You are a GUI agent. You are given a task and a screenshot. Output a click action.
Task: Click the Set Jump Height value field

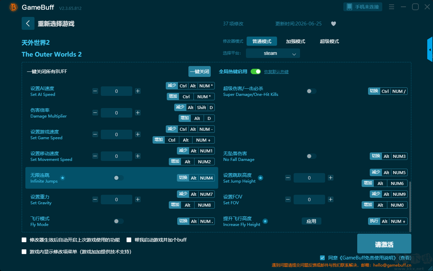click(x=309, y=178)
